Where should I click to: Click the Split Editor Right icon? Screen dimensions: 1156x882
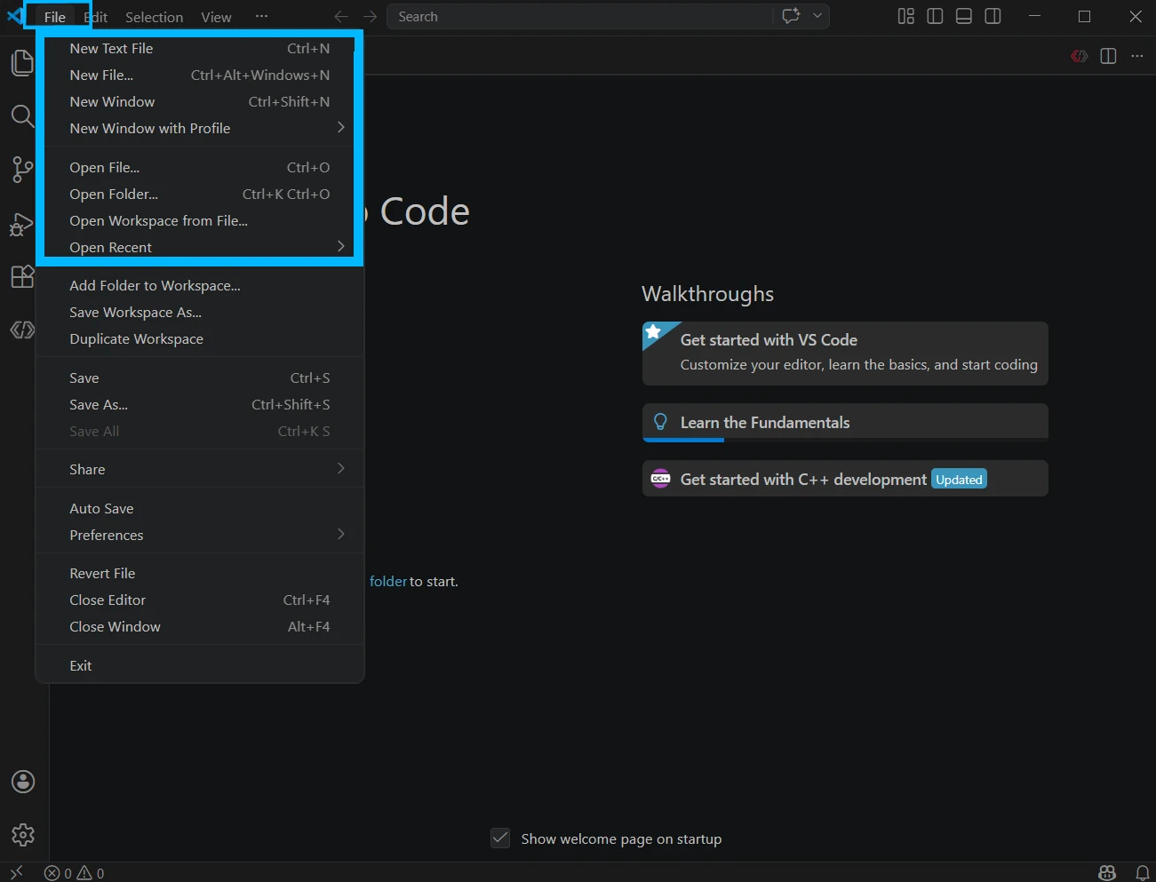tap(1108, 56)
